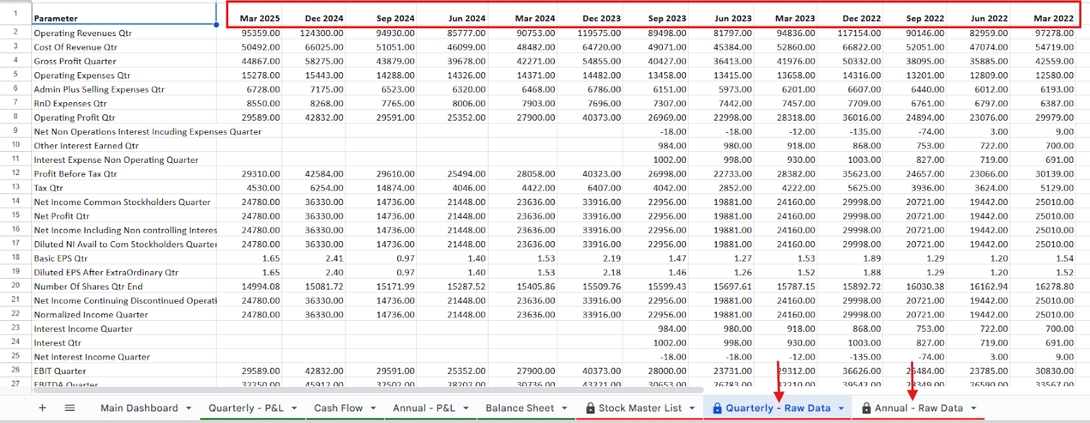Select the Dec 2024 column header cell
The height and width of the screenshot is (423, 1090).
pyautogui.click(x=314, y=14)
